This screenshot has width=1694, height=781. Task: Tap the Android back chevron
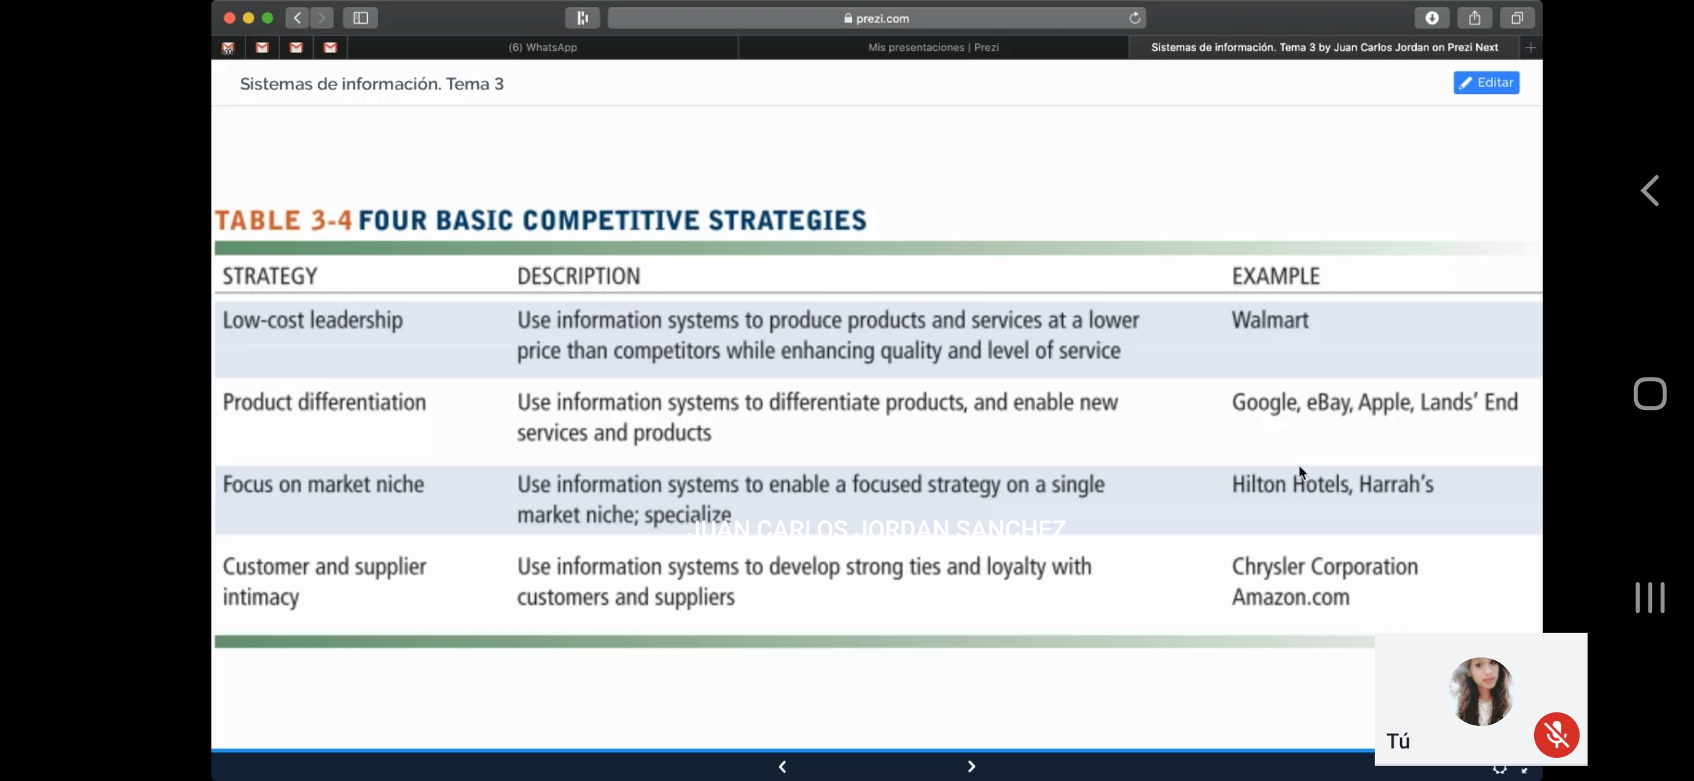1650,191
